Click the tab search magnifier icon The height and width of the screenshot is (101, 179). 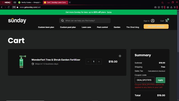click(x=162, y=3)
